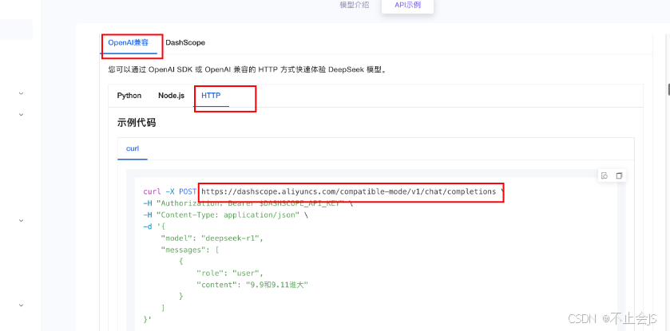Select the curl sub-tab
Viewport: 670px width, 331px height.
click(133, 148)
